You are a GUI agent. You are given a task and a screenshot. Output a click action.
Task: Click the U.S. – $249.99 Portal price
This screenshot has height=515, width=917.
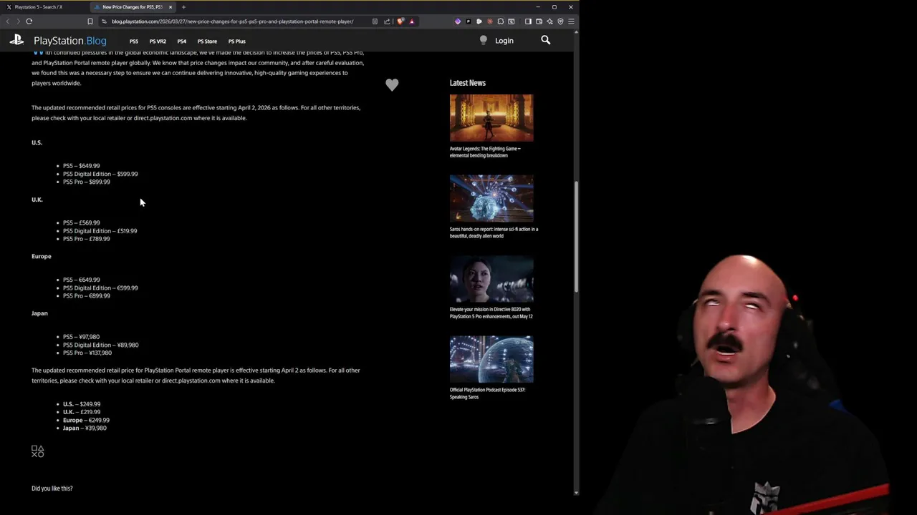pyautogui.click(x=82, y=404)
